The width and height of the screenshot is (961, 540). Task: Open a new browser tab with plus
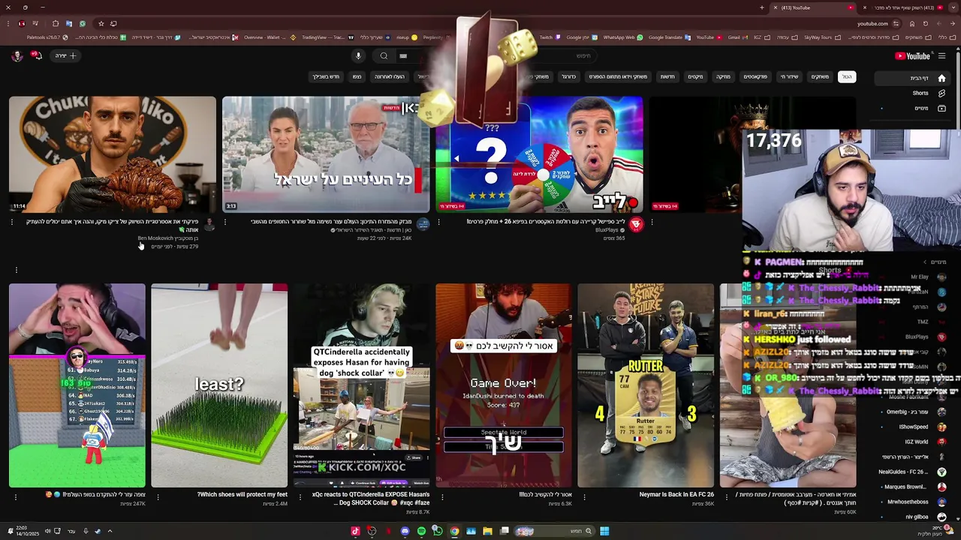pyautogui.click(x=762, y=7)
